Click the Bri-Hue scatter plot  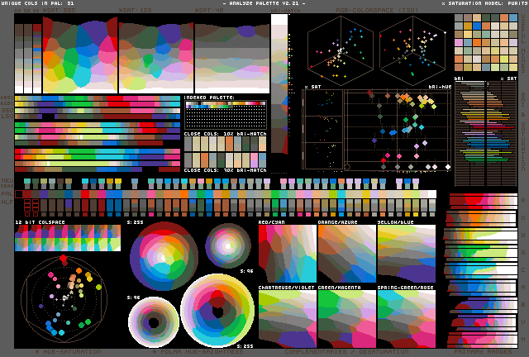(398, 130)
